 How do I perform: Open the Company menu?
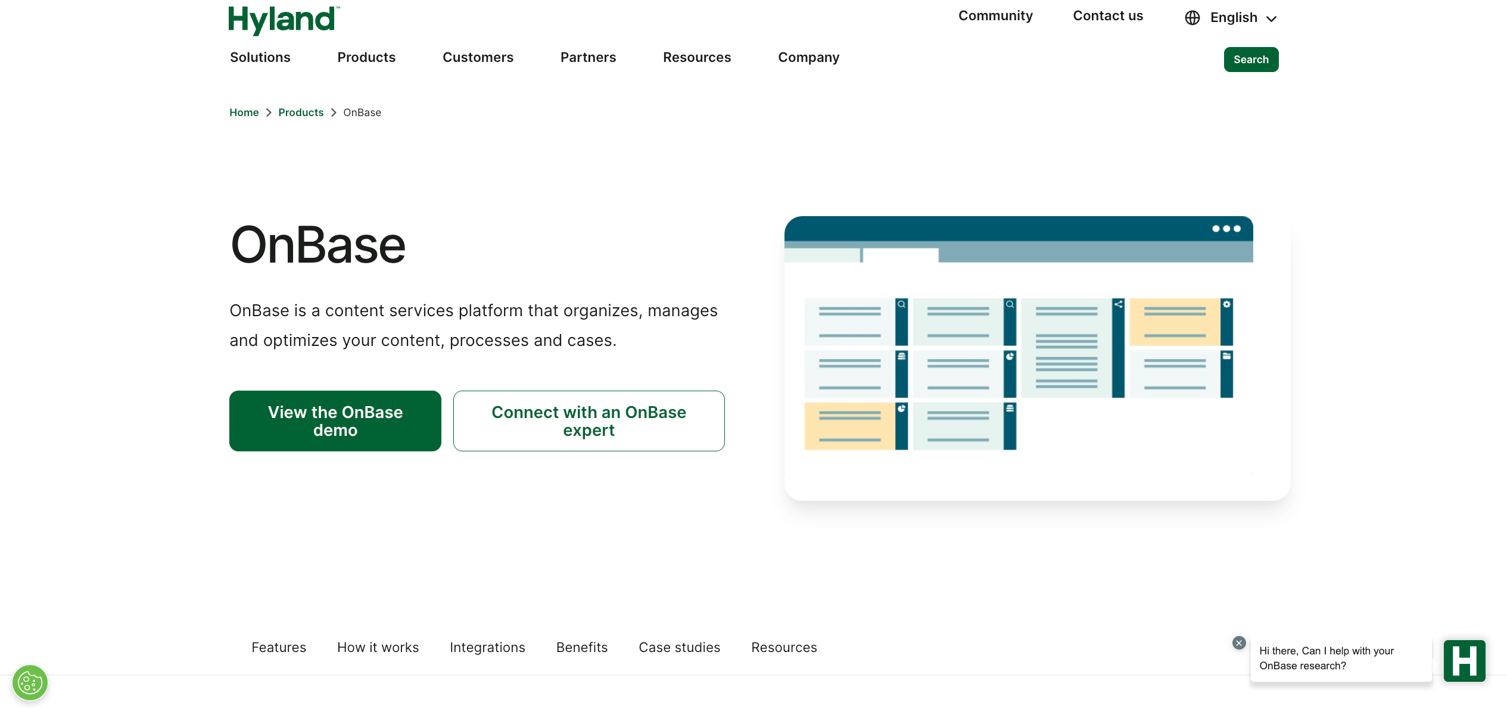808,57
